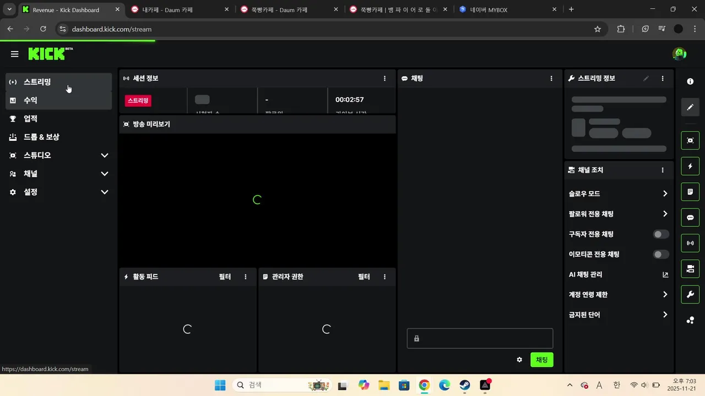705x396 pixels.
Task: Toggle stream preview widget icon in right rail
Action: point(690,140)
